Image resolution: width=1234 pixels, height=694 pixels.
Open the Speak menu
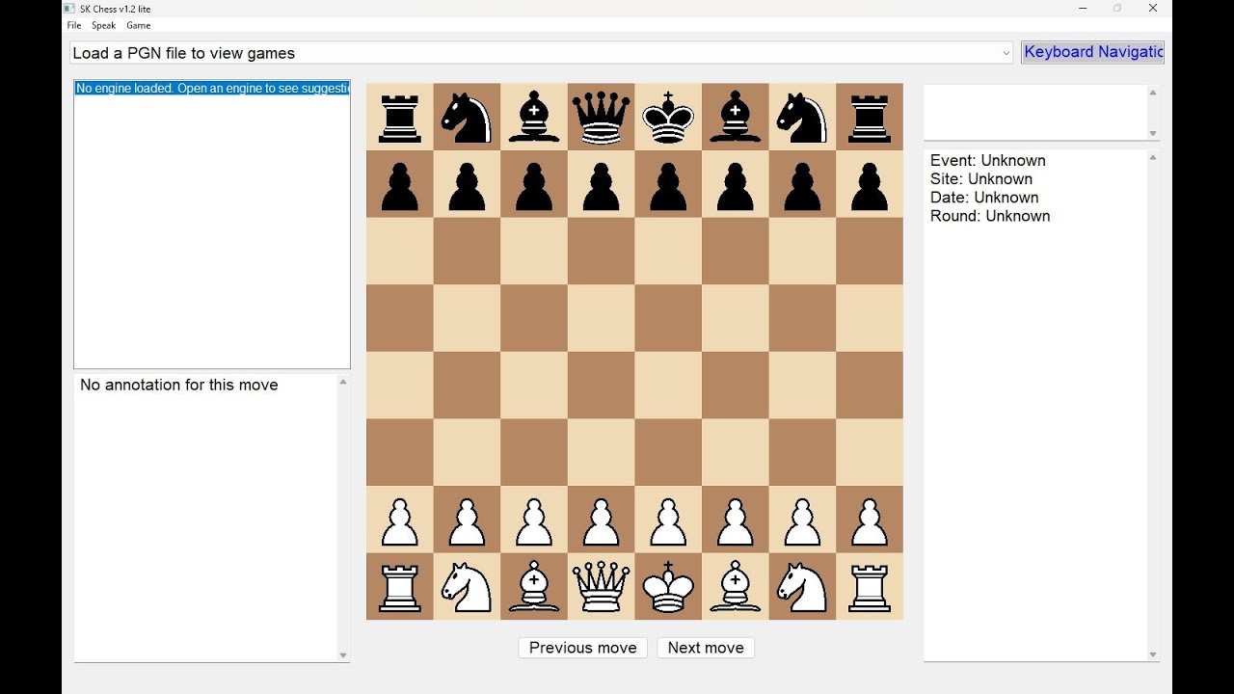tap(104, 25)
